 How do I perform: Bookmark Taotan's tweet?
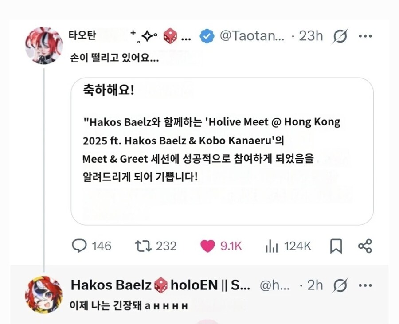coord(337,246)
